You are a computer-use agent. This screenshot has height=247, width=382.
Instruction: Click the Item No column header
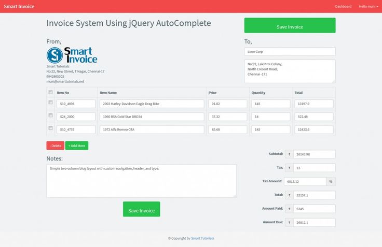pos(63,93)
